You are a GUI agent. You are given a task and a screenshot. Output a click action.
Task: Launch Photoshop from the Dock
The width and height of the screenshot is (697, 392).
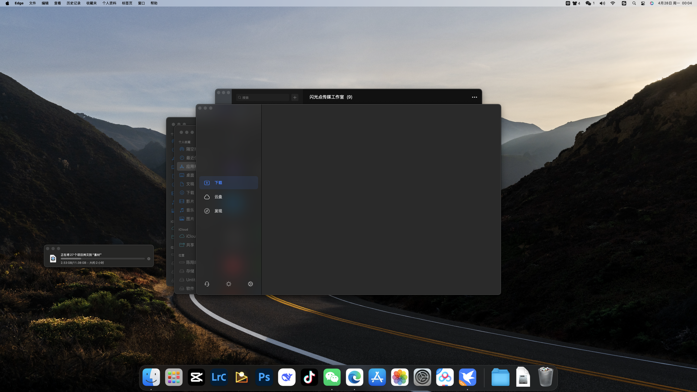(264, 377)
